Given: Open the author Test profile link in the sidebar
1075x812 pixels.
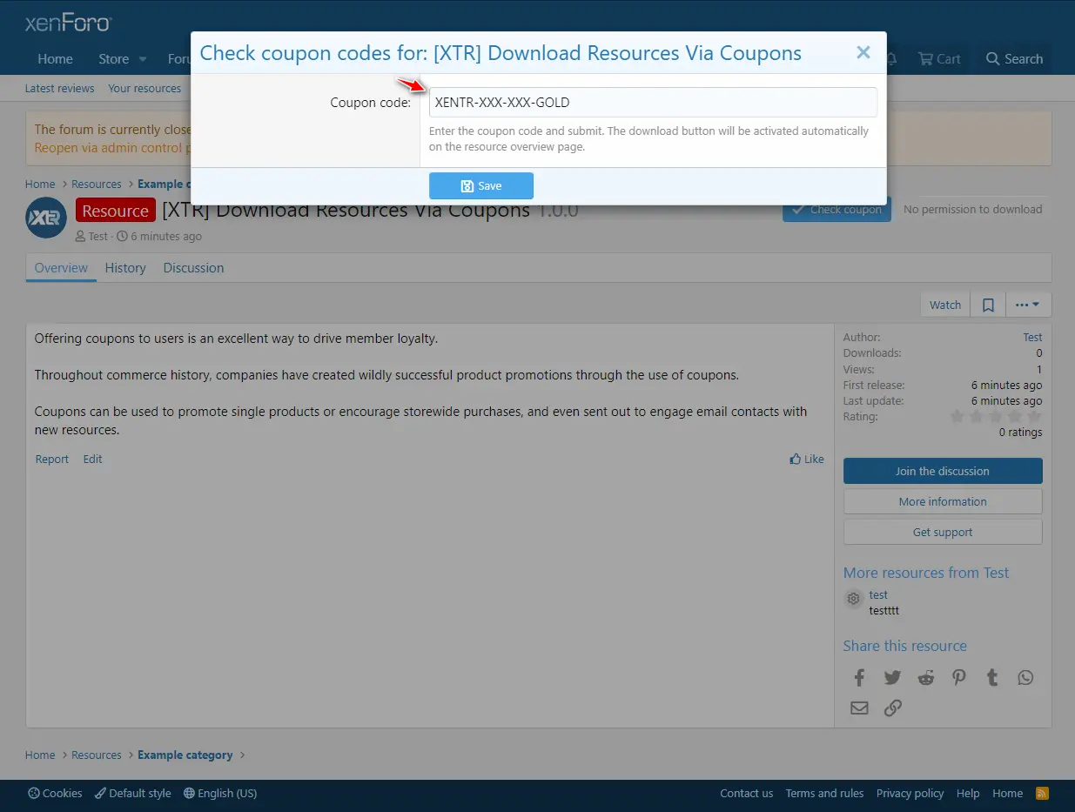Looking at the screenshot, I should coord(1032,337).
